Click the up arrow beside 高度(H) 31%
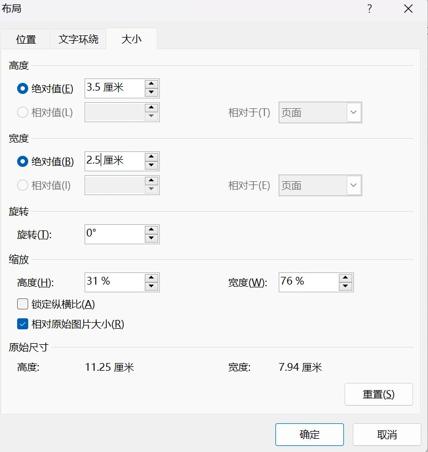 [150, 278]
